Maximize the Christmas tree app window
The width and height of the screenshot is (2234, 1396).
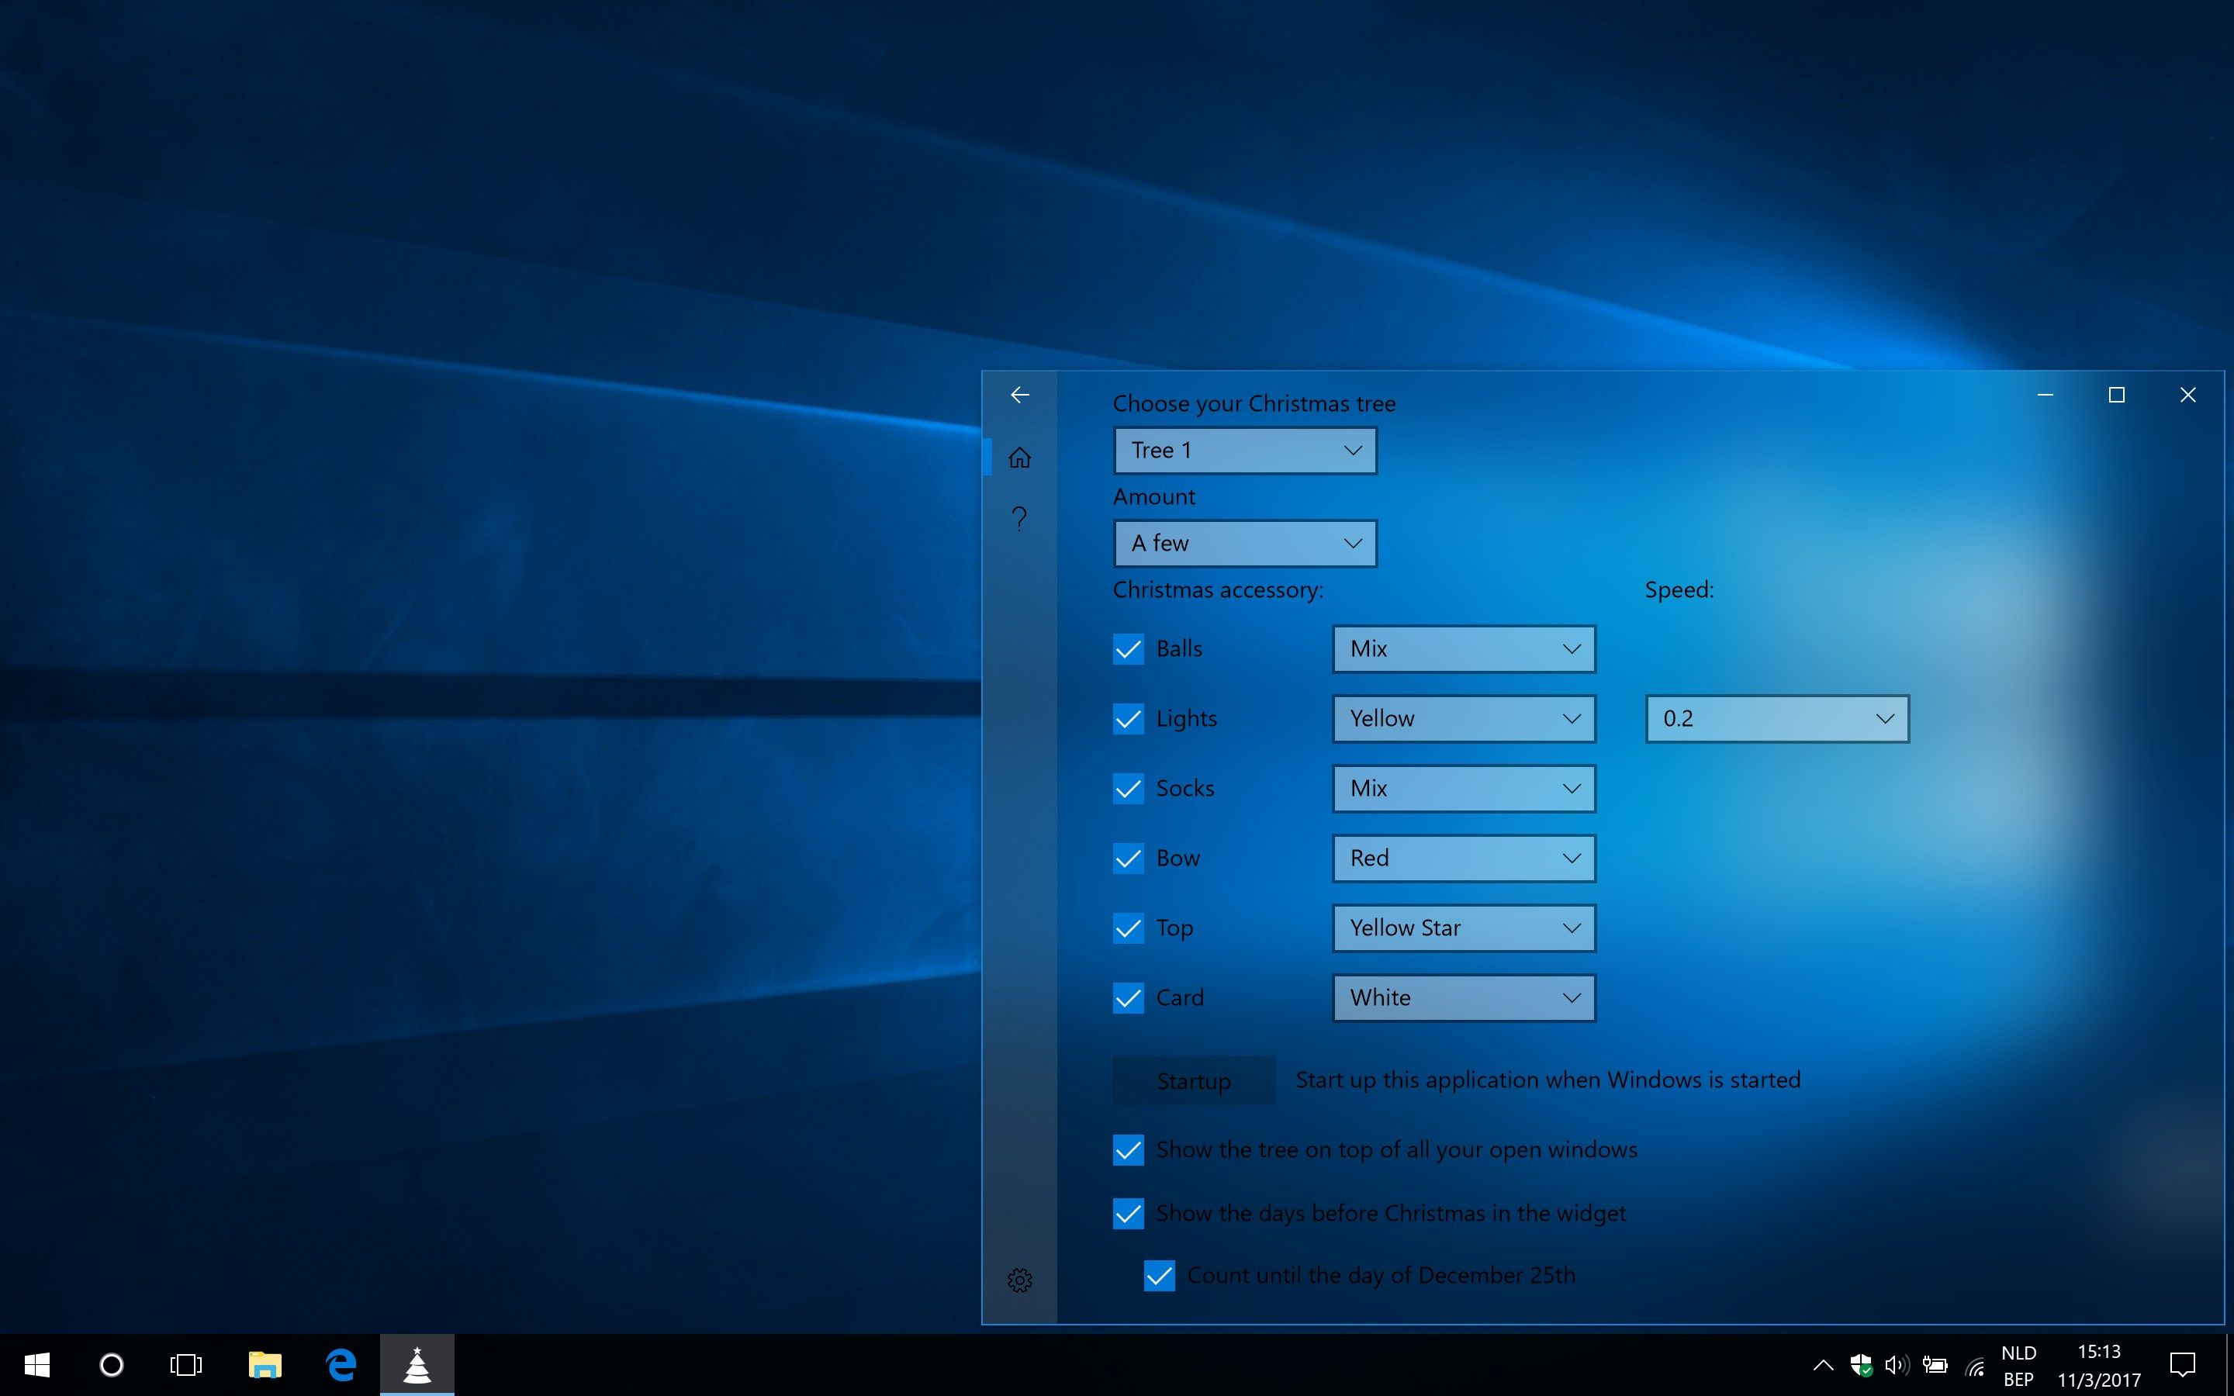(x=2116, y=396)
